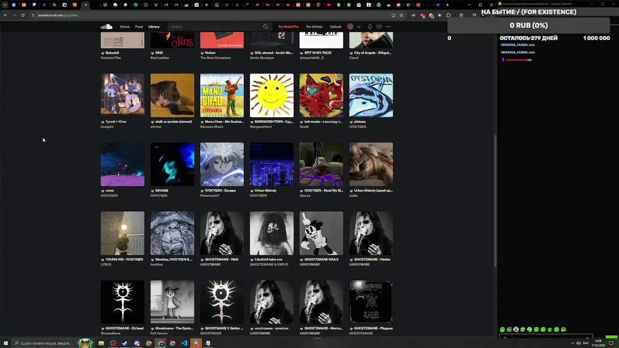
Task: Open the track title SINS
Action: click(x=159, y=53)
